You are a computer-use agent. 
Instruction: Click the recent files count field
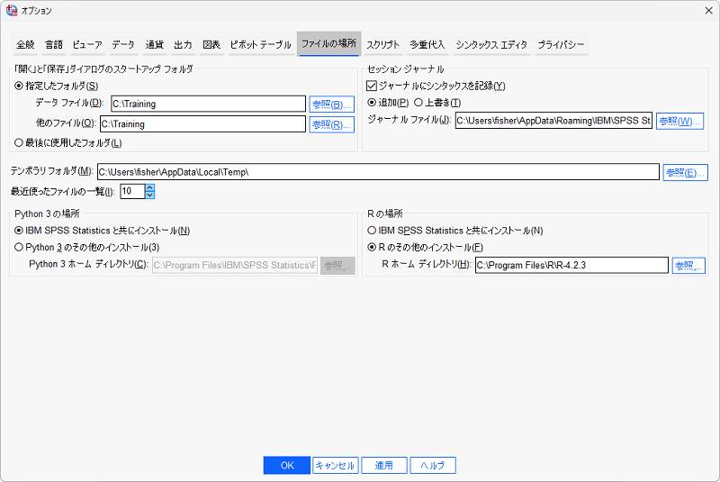click(132, 191)
